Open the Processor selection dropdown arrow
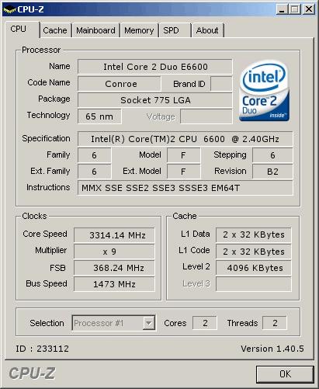 (x=149, y=323)
